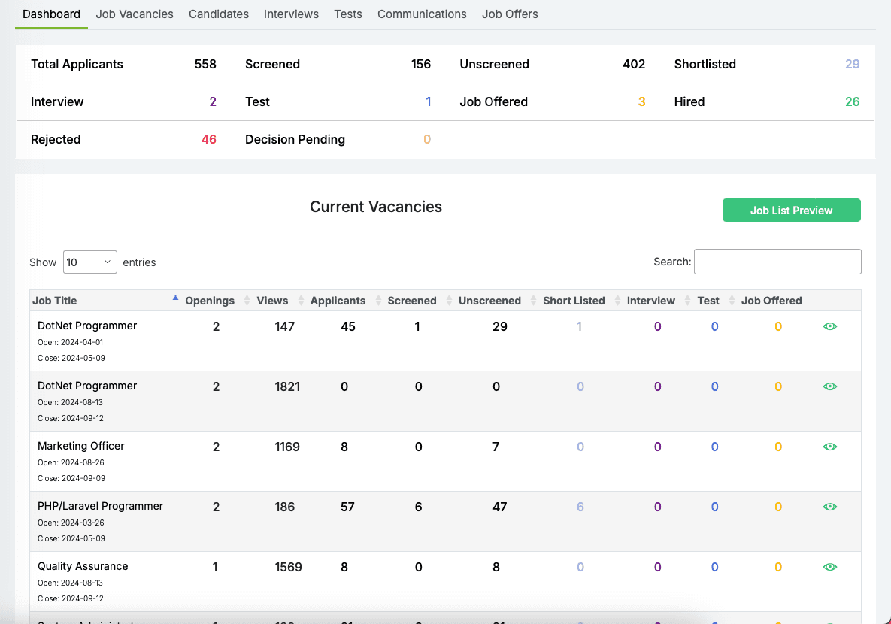Viewport: 891px width, 624px height.
Task: Sort vacancies by Short Listed column
Action: point(574,301)
